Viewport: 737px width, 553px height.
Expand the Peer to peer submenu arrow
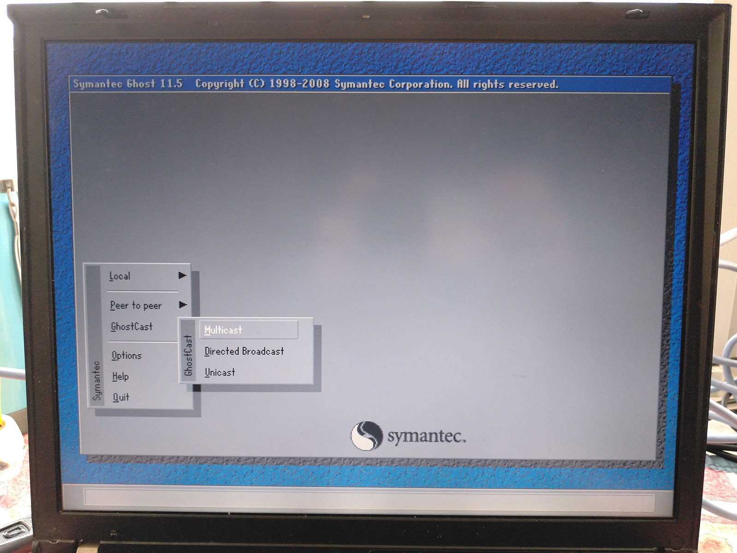point(183,305)
